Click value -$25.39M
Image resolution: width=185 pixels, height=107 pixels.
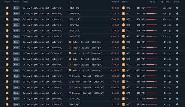point(140,53)
